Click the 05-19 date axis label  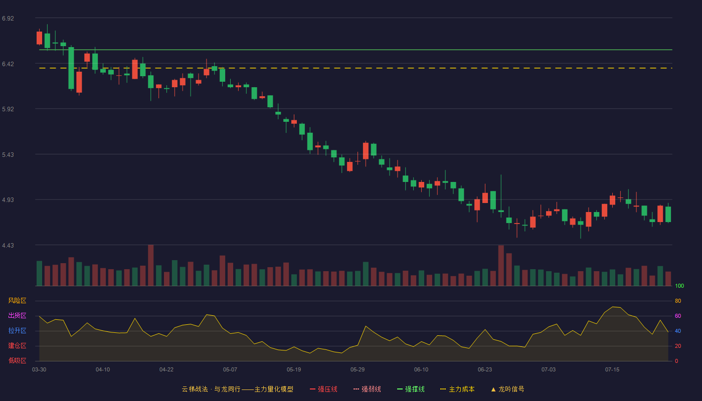[x=294, y=369]
